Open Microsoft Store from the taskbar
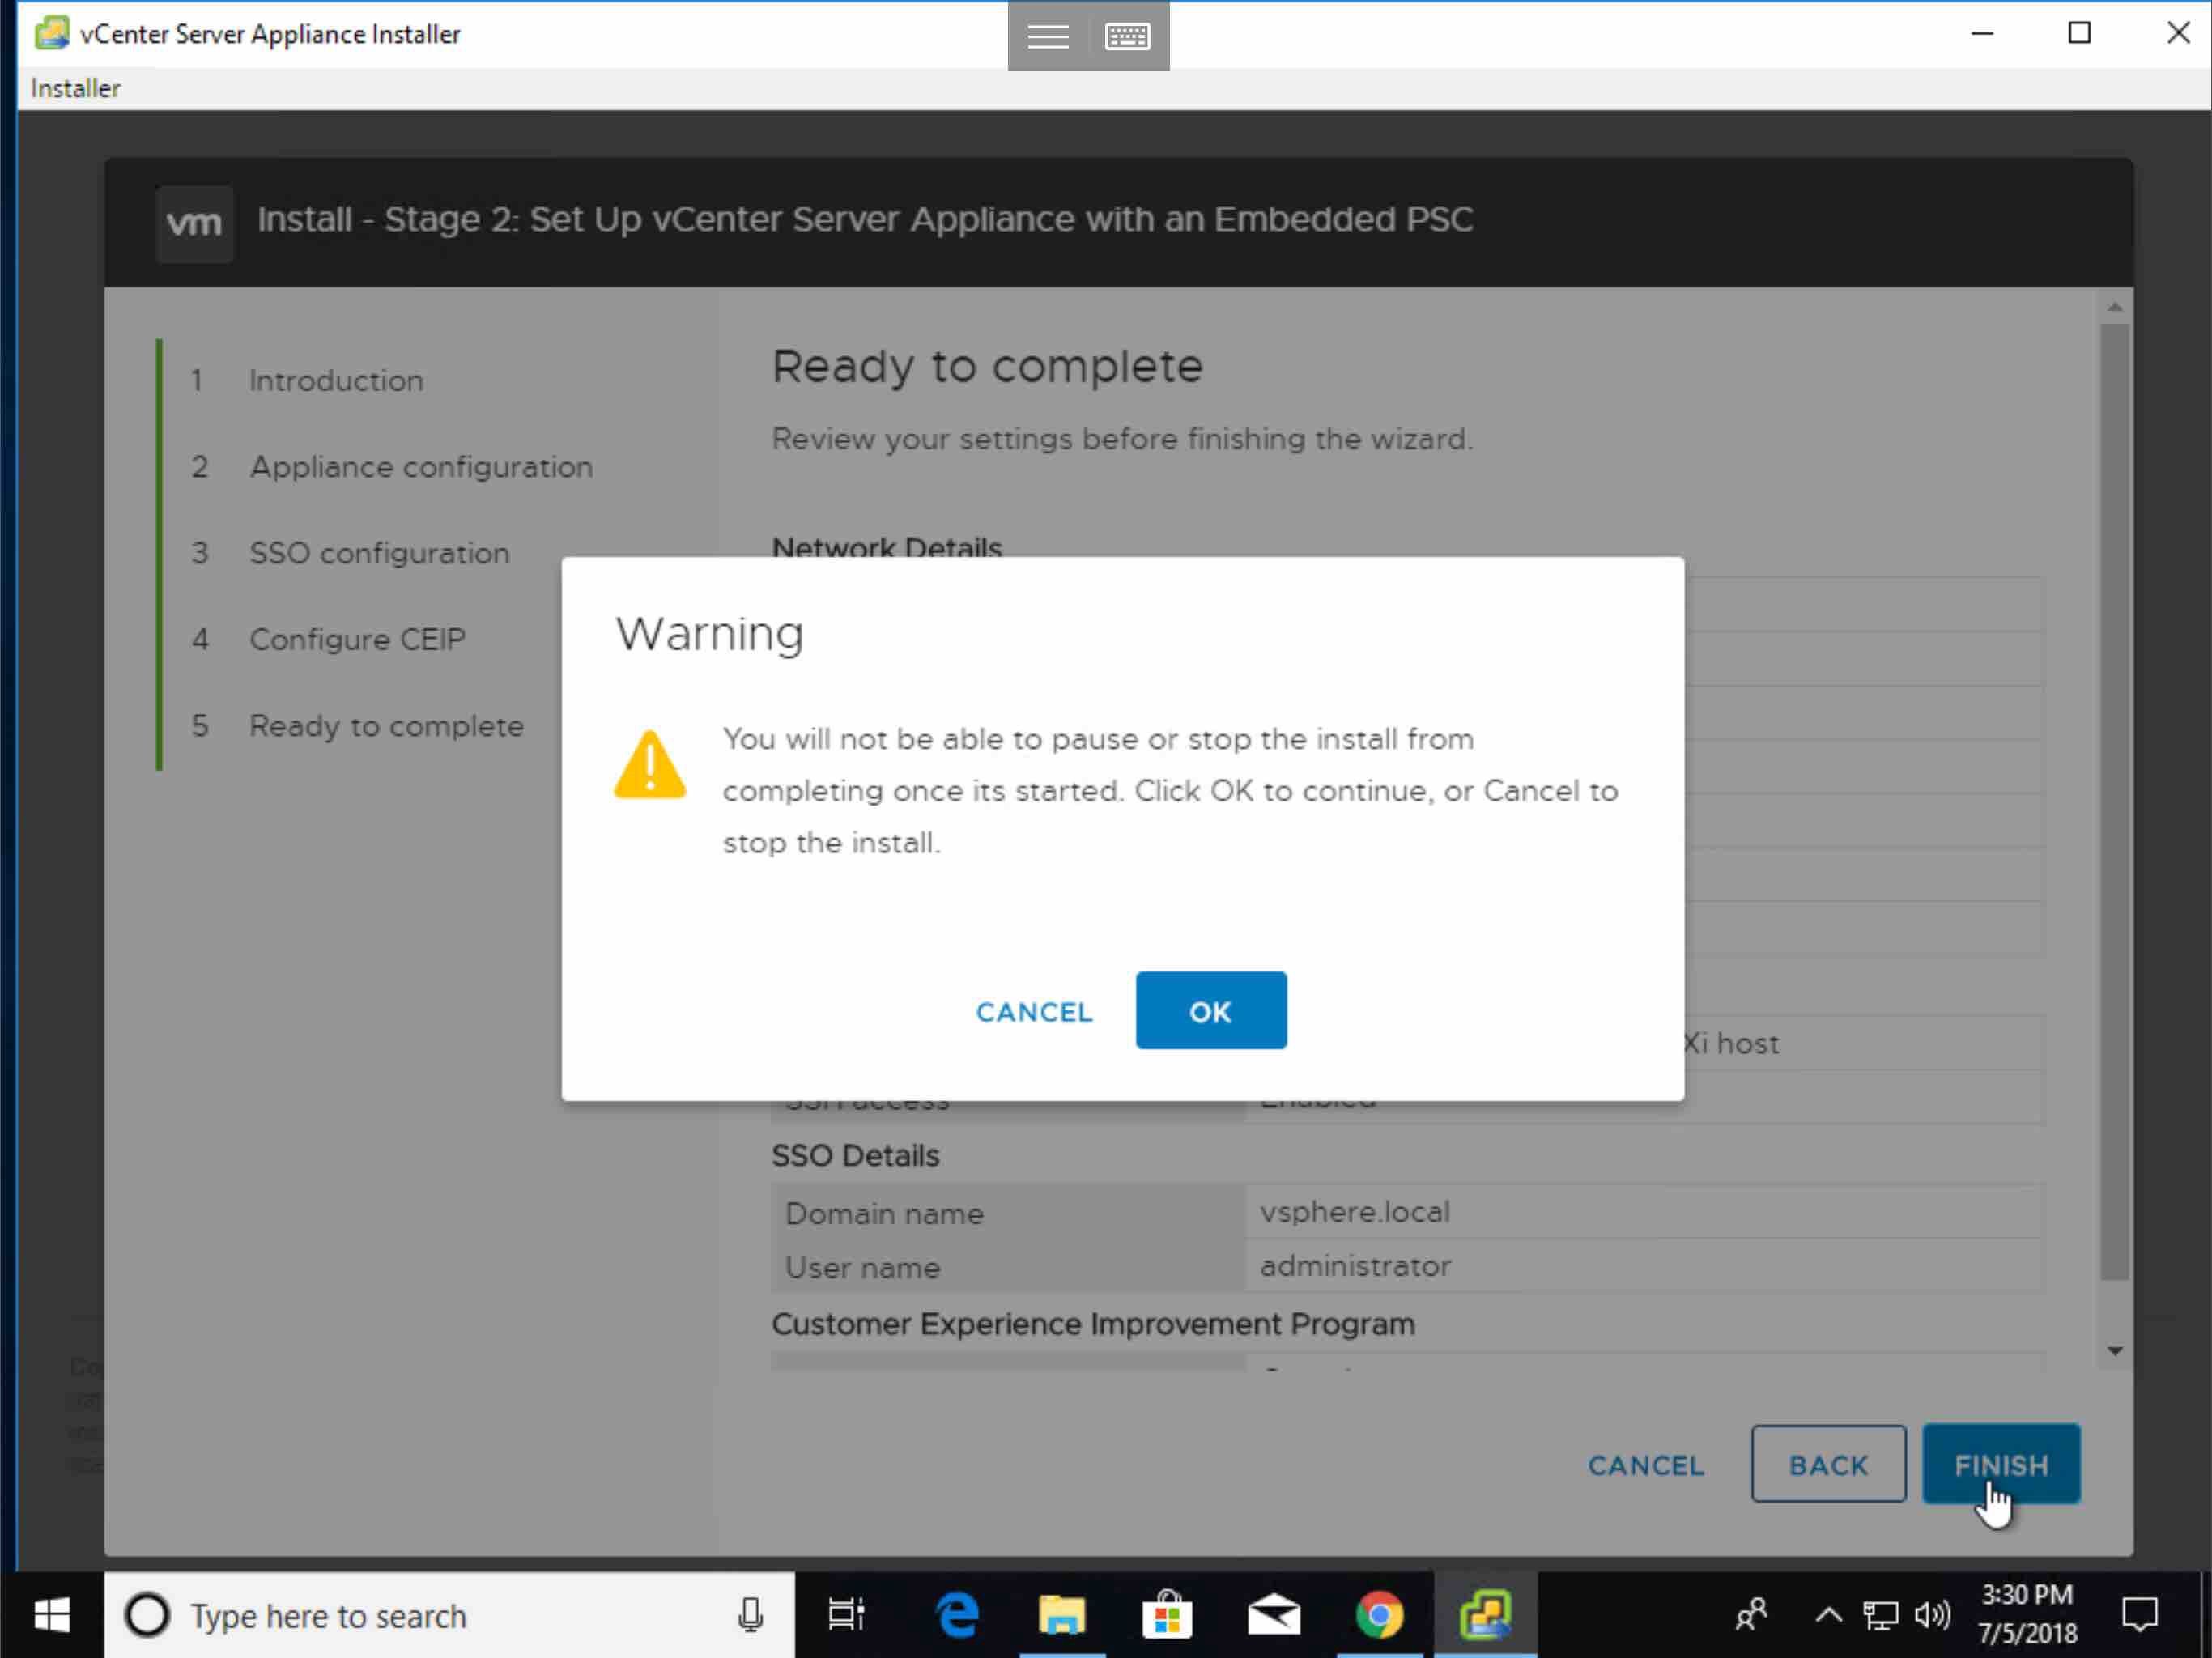 (x=1167, y=1615)
